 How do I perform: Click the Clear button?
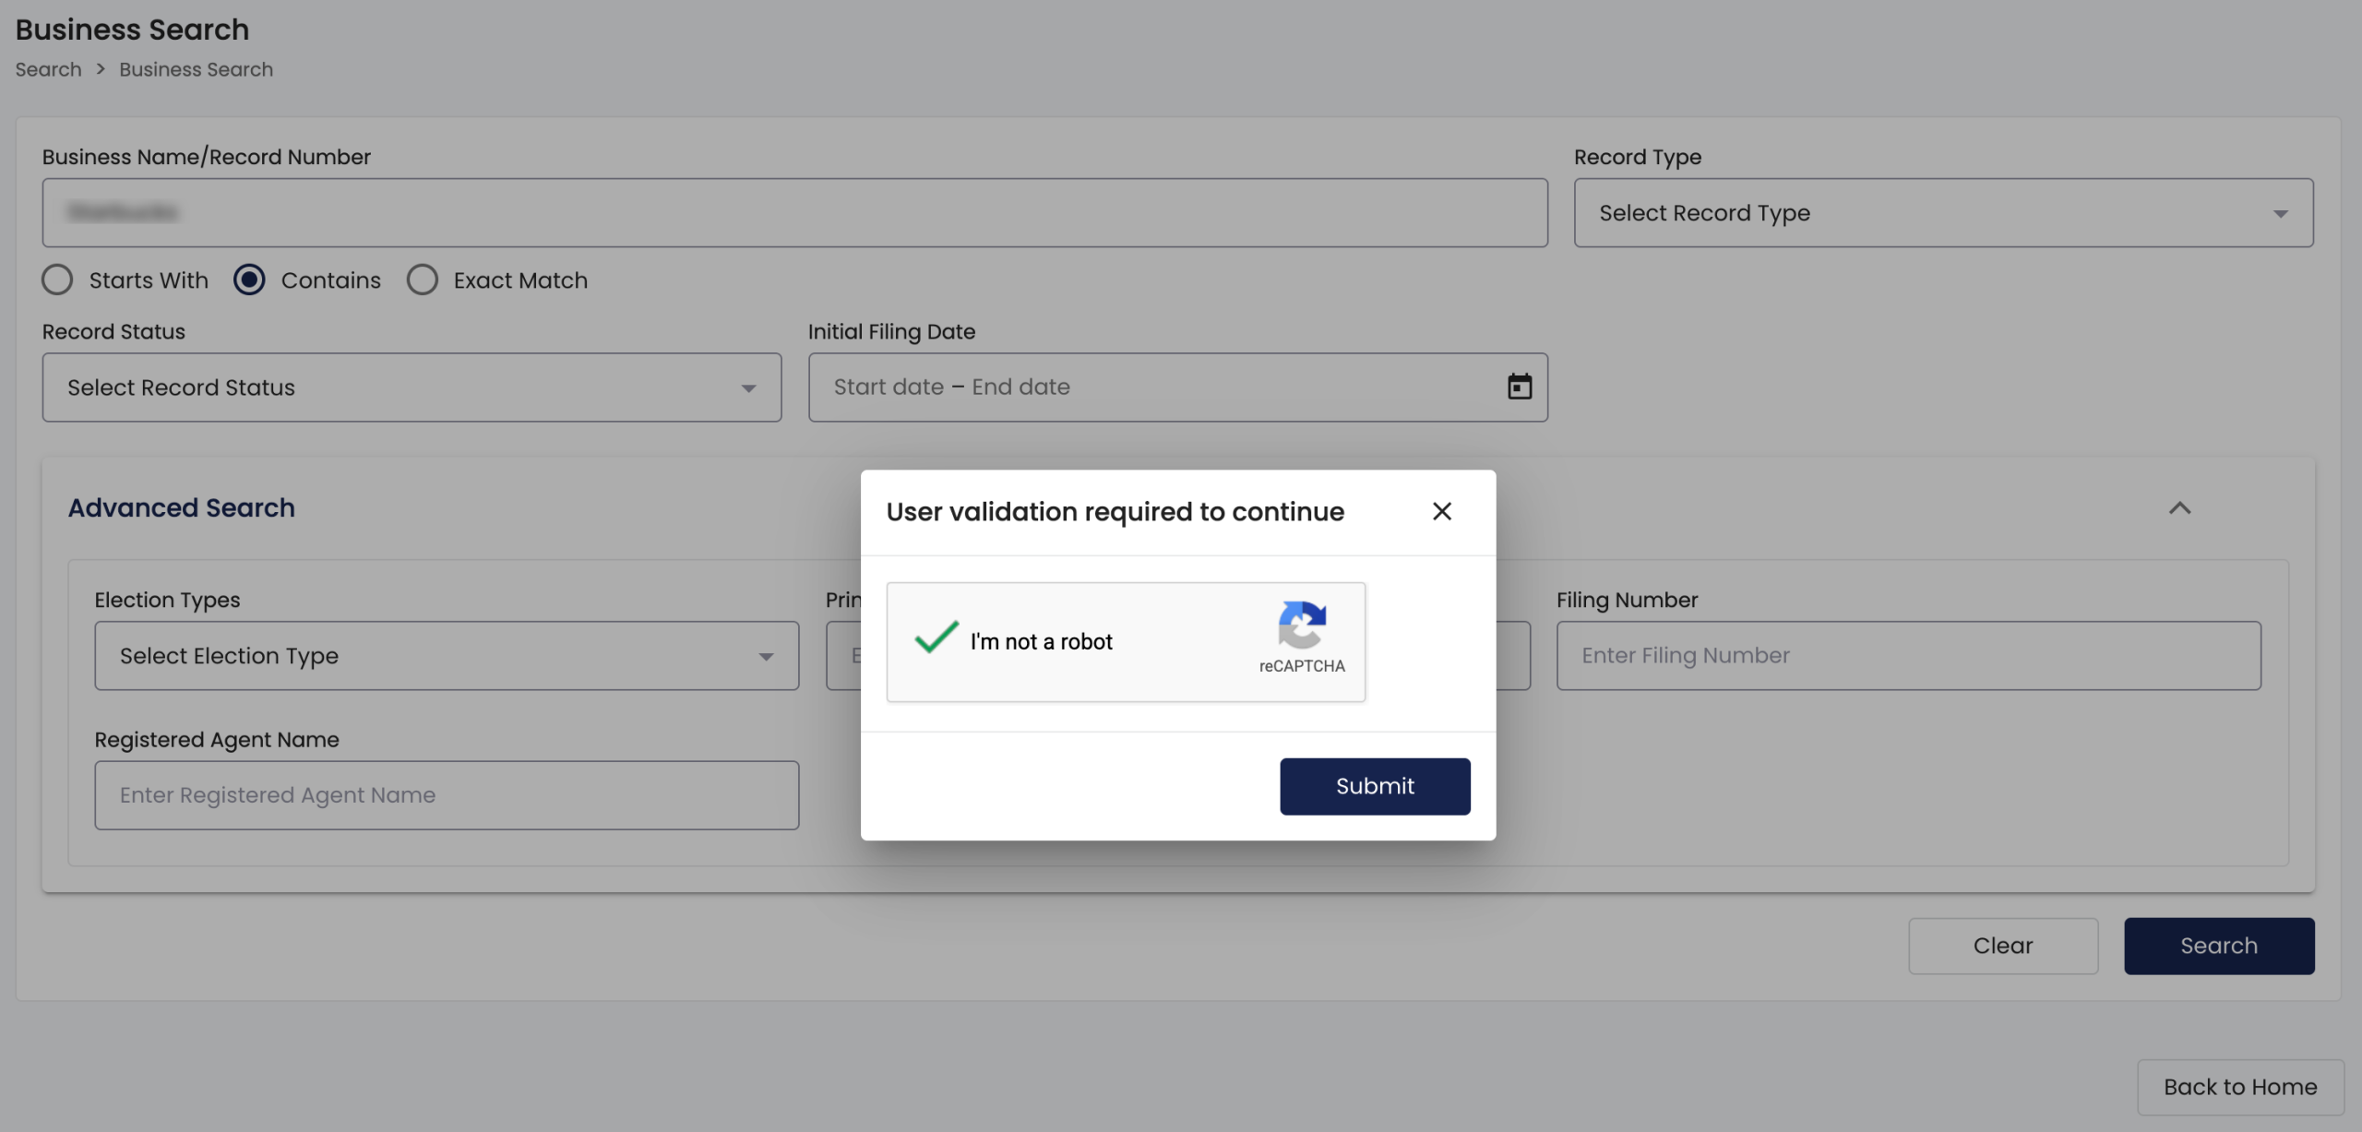[x=2003, y=946]
